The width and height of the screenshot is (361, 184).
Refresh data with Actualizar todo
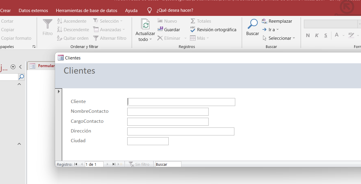(145, 29)
